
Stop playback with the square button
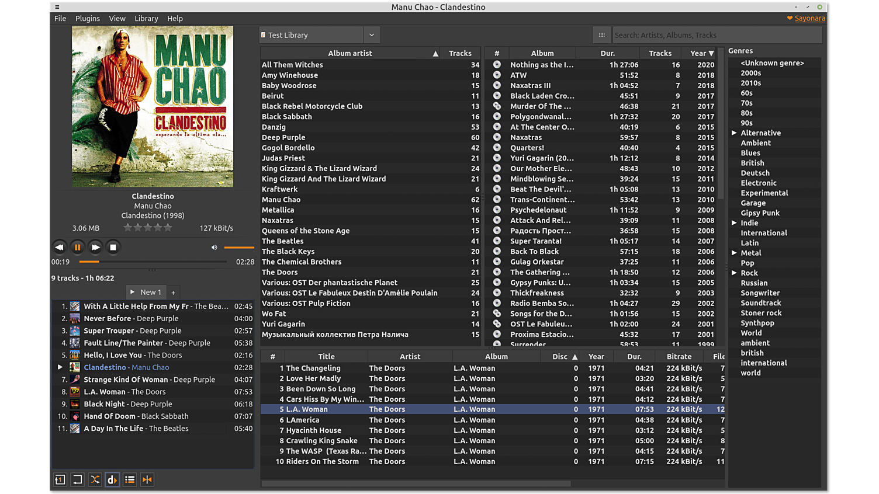point(113,247)
